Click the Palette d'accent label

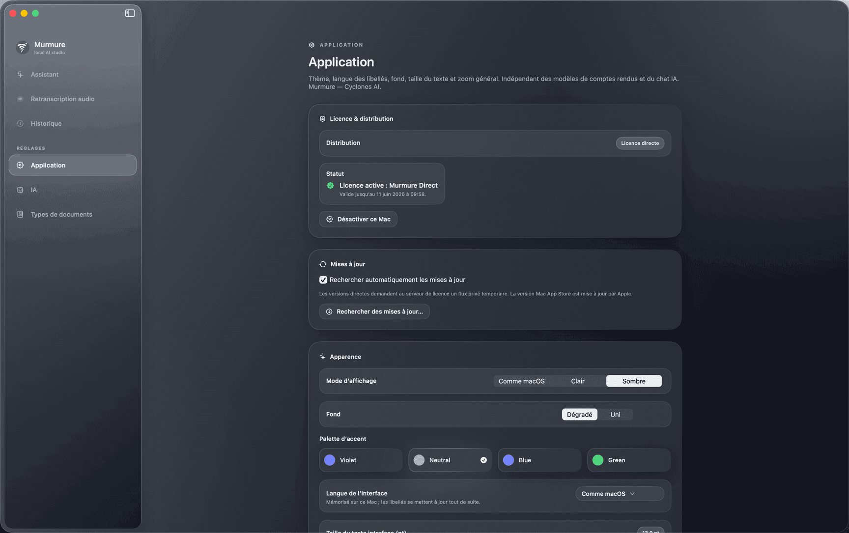coord(343,439)
